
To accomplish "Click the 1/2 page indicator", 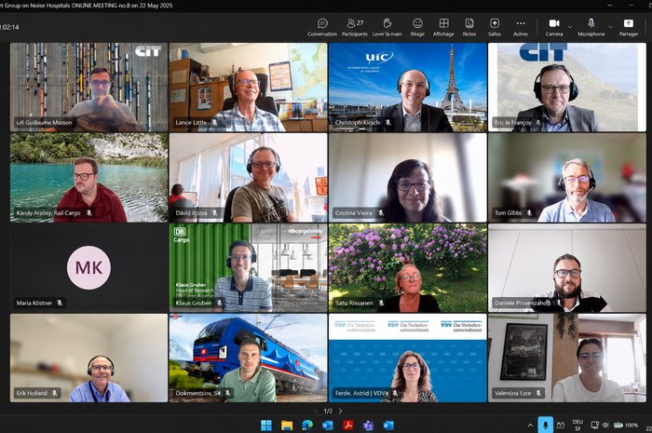I will click(x=328, y=411).
